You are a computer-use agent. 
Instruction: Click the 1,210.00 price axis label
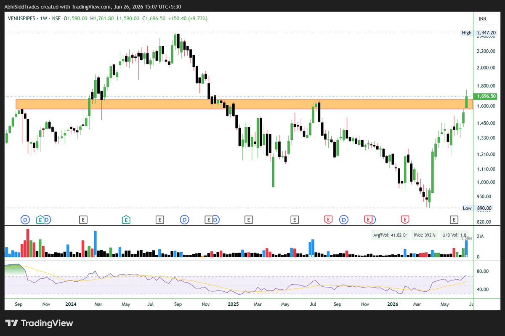point(486,154)
